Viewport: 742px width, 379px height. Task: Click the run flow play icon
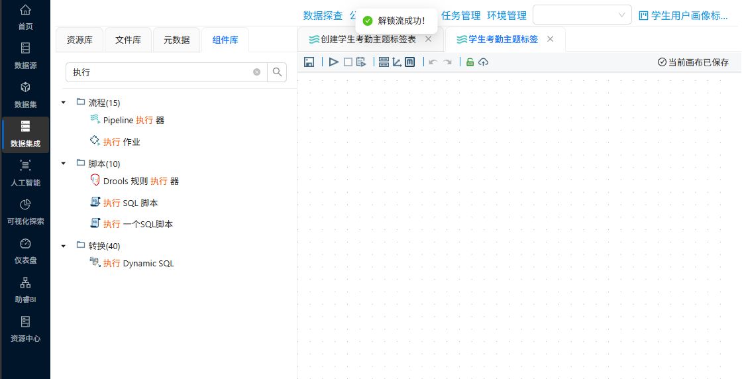tap(334, 62)
